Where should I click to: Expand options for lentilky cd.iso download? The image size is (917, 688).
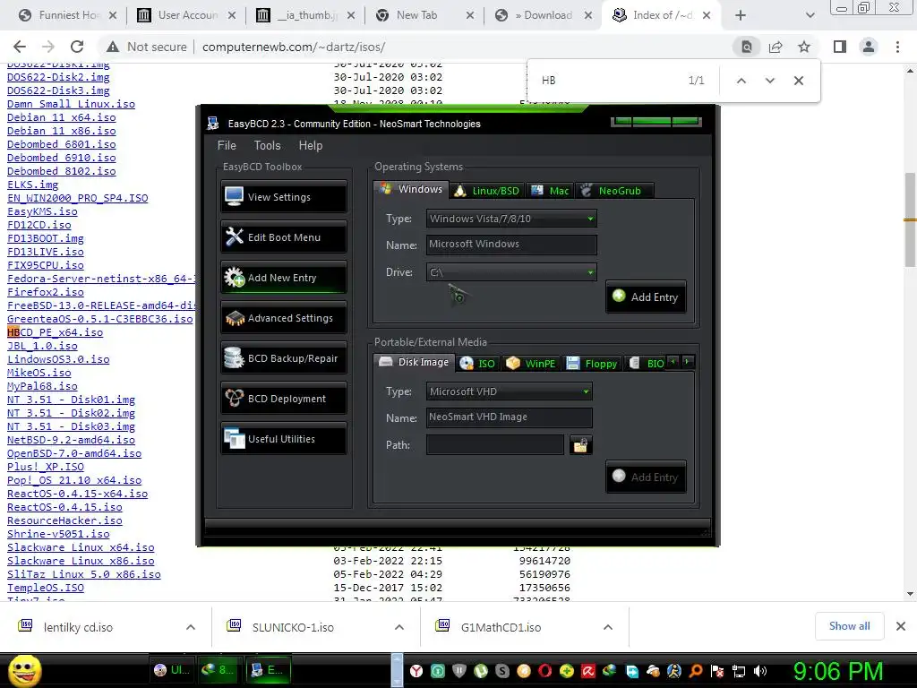pyautogui.click(x=191, y=627)
